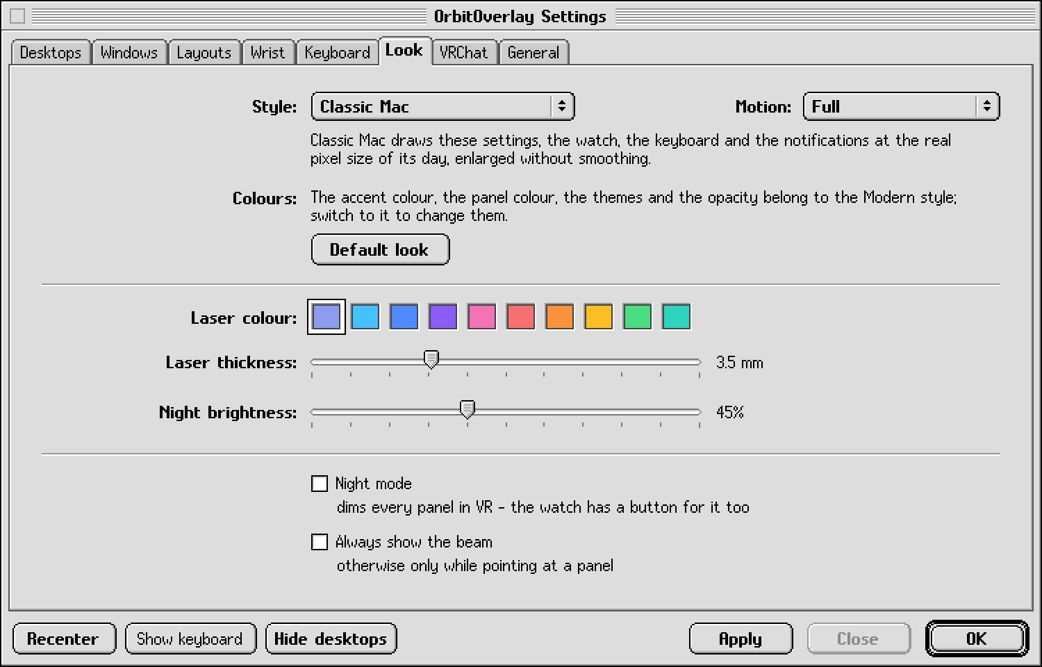The width and height of the screenshot is (1042, 667).
Task: Click the OrbitOverlay Settings title text
Action: (520, 17)
